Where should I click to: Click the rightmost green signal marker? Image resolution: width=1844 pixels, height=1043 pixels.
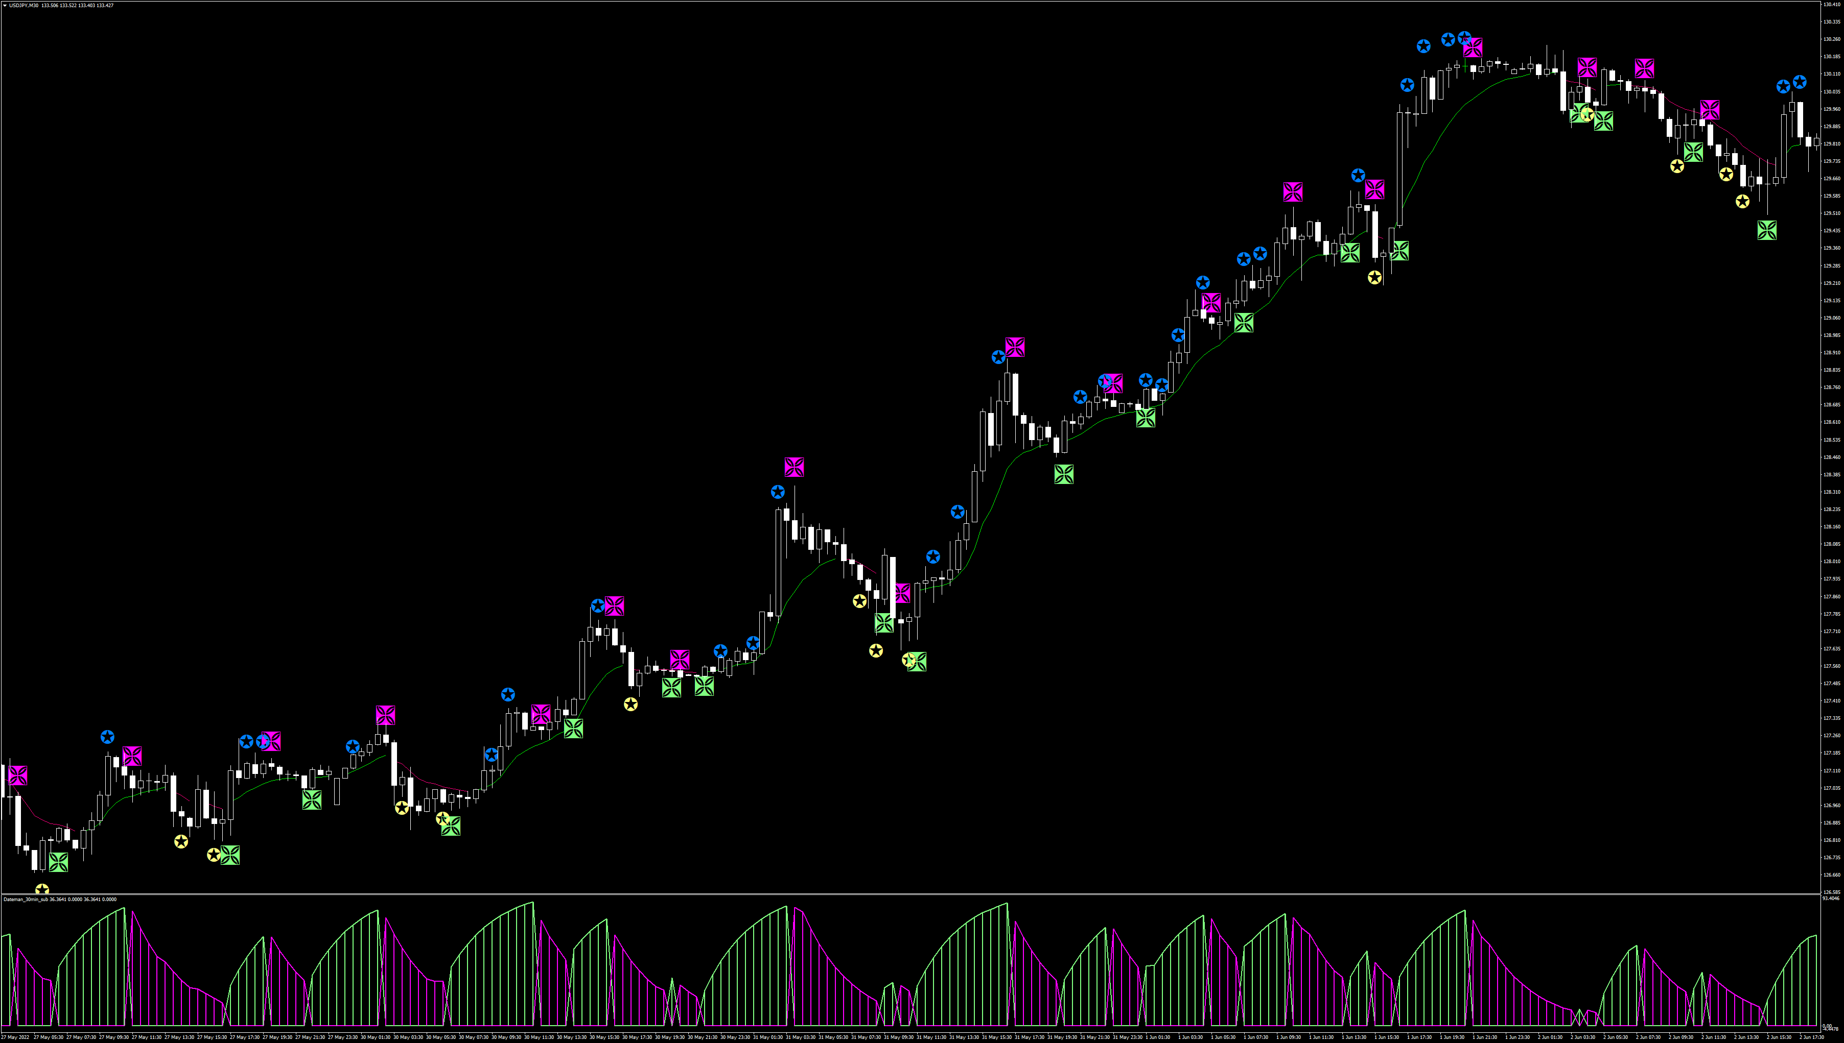click(x=1766, y=230)
